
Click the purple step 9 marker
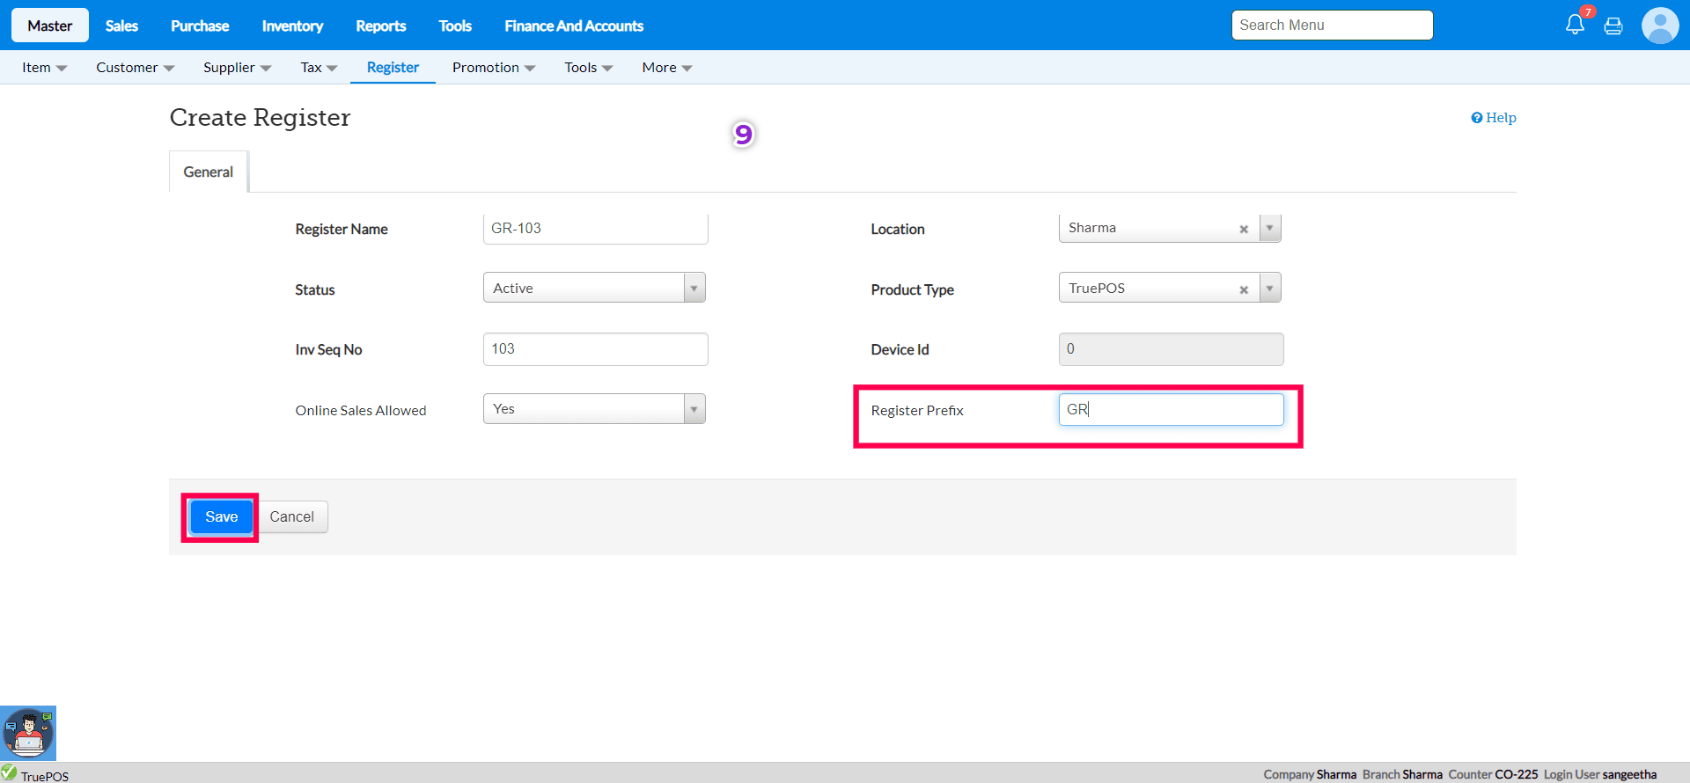pyautogui.click(x=743, y=134)
